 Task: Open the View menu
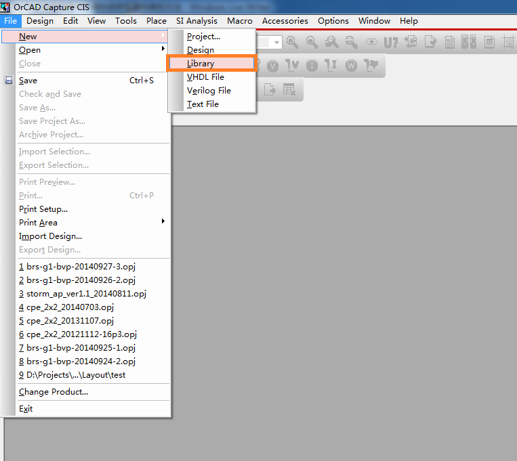(x=97, y=21)
